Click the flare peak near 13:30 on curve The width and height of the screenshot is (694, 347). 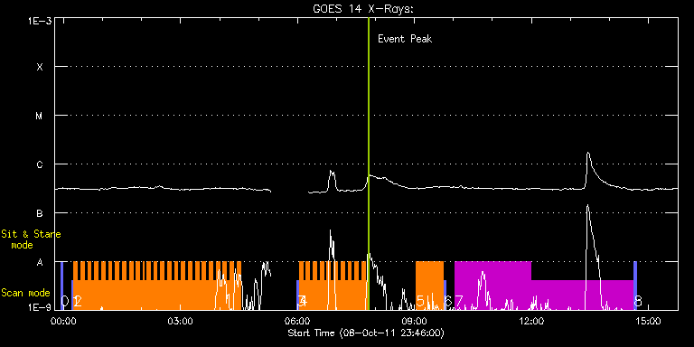[x=587, y=153]
